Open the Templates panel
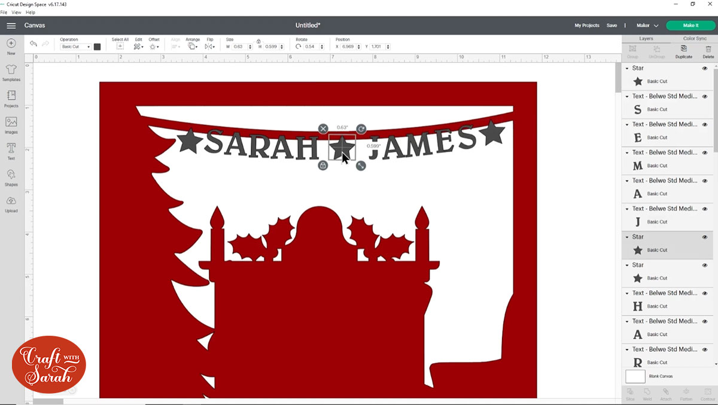 click(x=11, y=73)
